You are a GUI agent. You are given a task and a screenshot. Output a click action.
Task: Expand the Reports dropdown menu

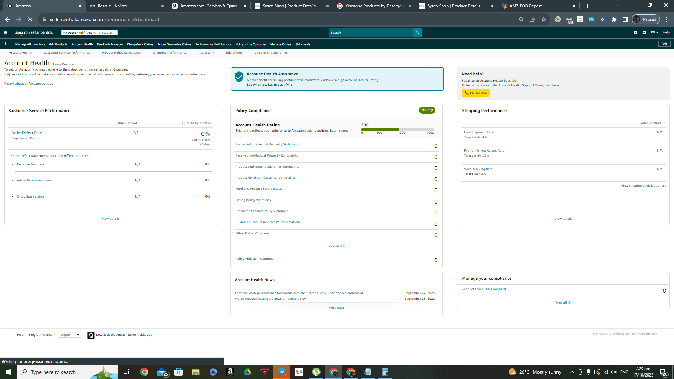tap(206, 53)
